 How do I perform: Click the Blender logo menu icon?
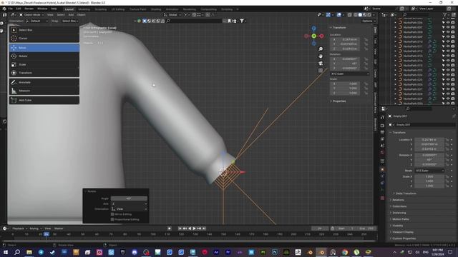click(x=4, y=9)
